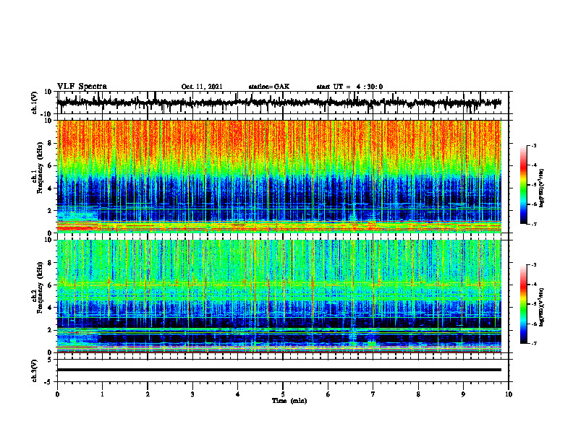Image resolution: width=573 pixels, height=442 pixels.
Task: Click the "ch.1(V)" waveform axis label
Action: click(35, 103)
